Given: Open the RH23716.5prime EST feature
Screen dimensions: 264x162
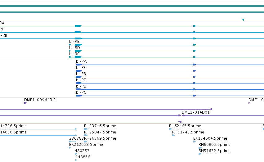Looking at the screenshot, I should [100, 126].
